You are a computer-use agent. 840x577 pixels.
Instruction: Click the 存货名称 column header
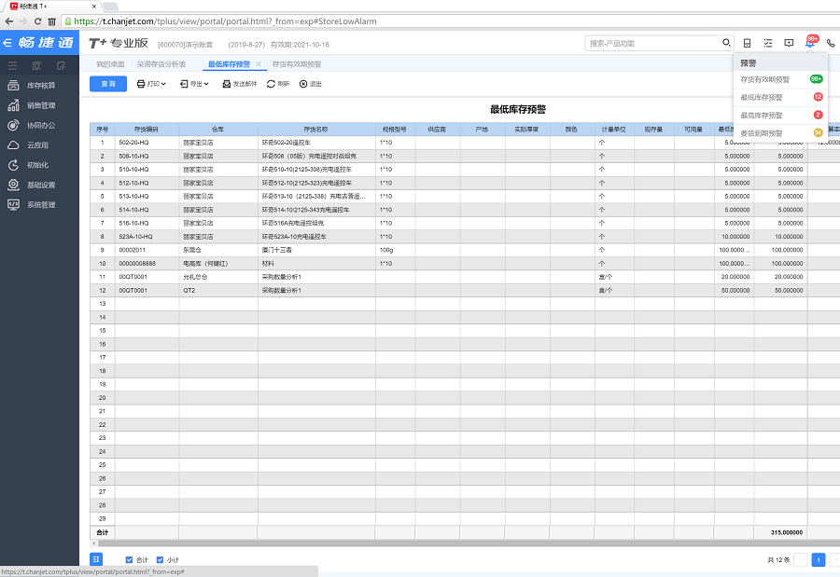[316, 129]
